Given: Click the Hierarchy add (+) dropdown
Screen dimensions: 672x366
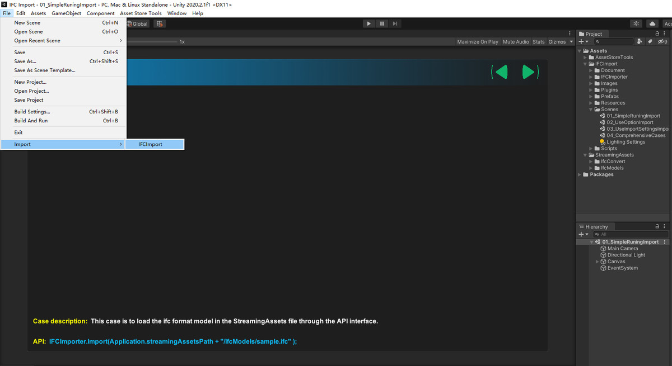Looking at the screenshot, I should click(583, 234).
